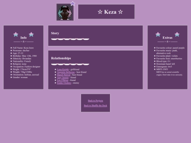This screenshot has height=143, width=191.
Task: Select the 'Nationality: French' line
Action: [x=22, y=61]
